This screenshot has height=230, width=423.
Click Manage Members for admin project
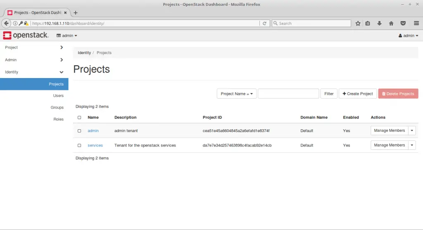click(x=389, y=130)
